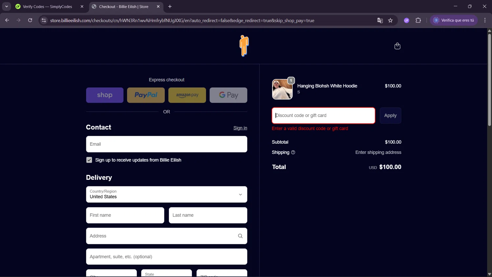Focus the Last name field
This screenshot has width=492, height=277.
(x=208, y=215)
